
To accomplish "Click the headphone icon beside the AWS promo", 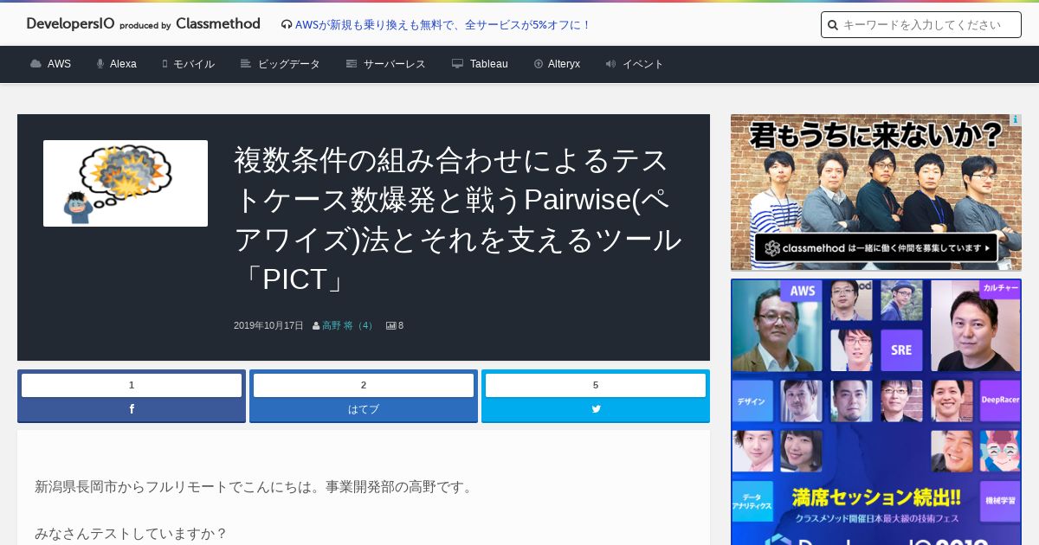I will coord(287,25).
